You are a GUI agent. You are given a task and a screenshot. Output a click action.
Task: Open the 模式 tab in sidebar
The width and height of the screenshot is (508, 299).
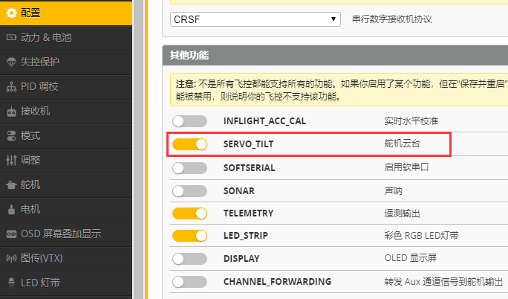30,136
